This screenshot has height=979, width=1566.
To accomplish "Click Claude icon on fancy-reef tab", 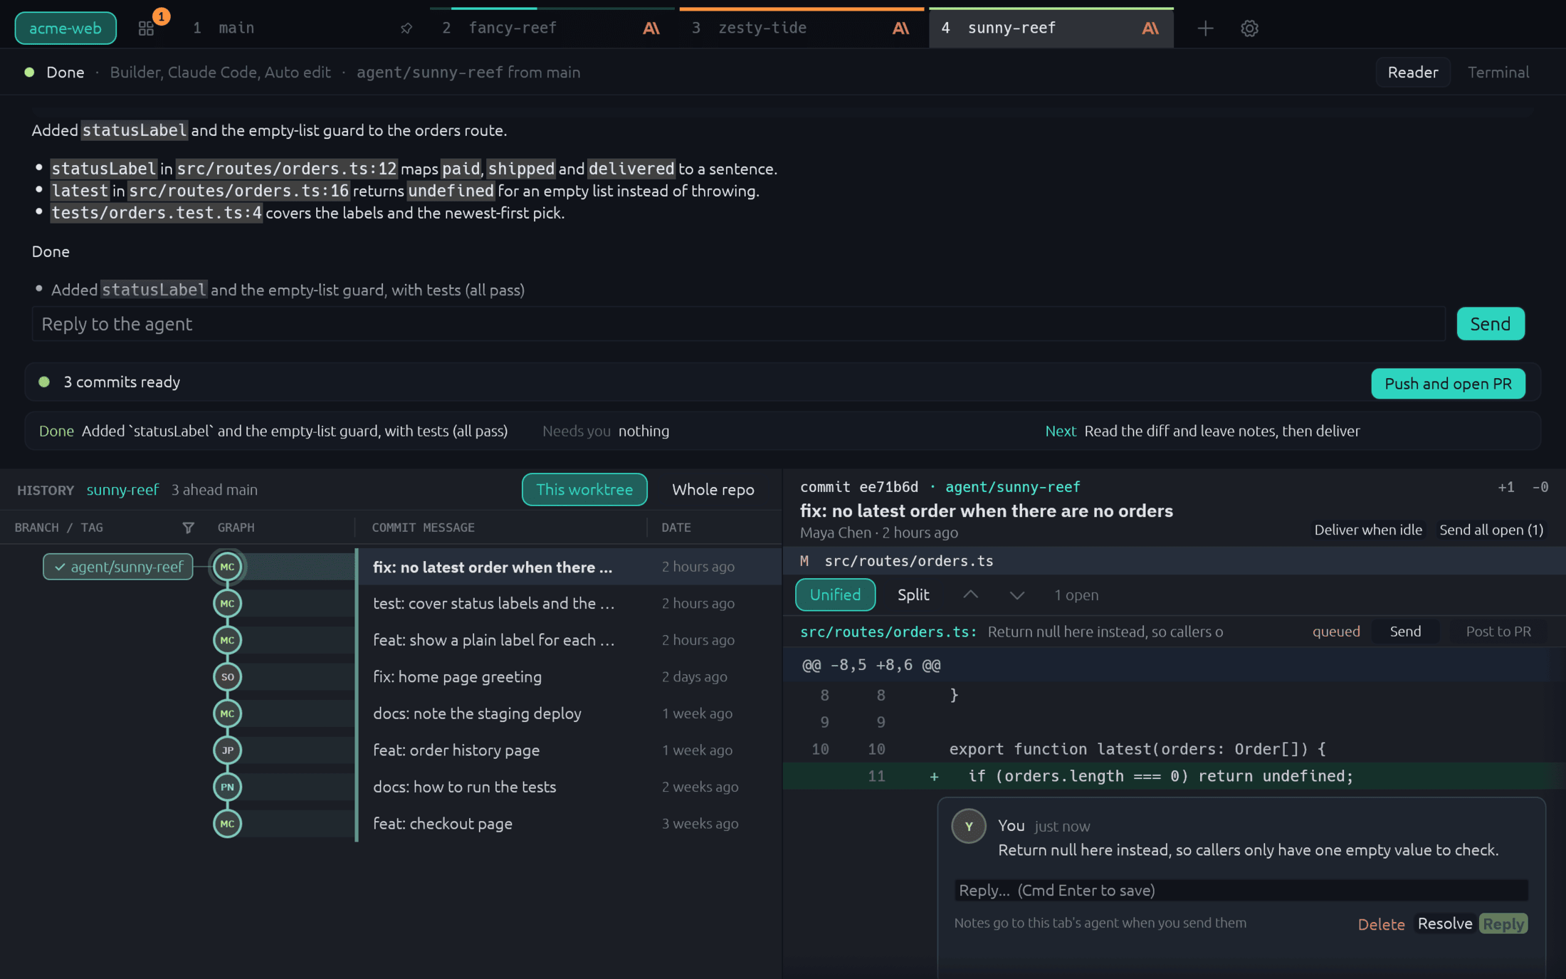I will (x=651, y=28).
